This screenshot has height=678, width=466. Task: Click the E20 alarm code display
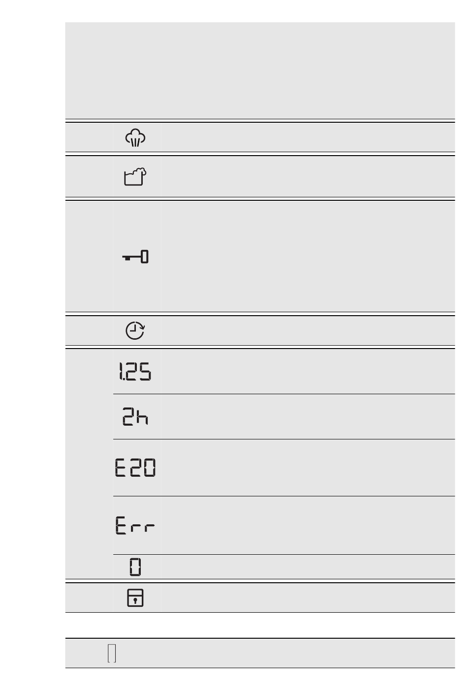click(x=135, y=467)
